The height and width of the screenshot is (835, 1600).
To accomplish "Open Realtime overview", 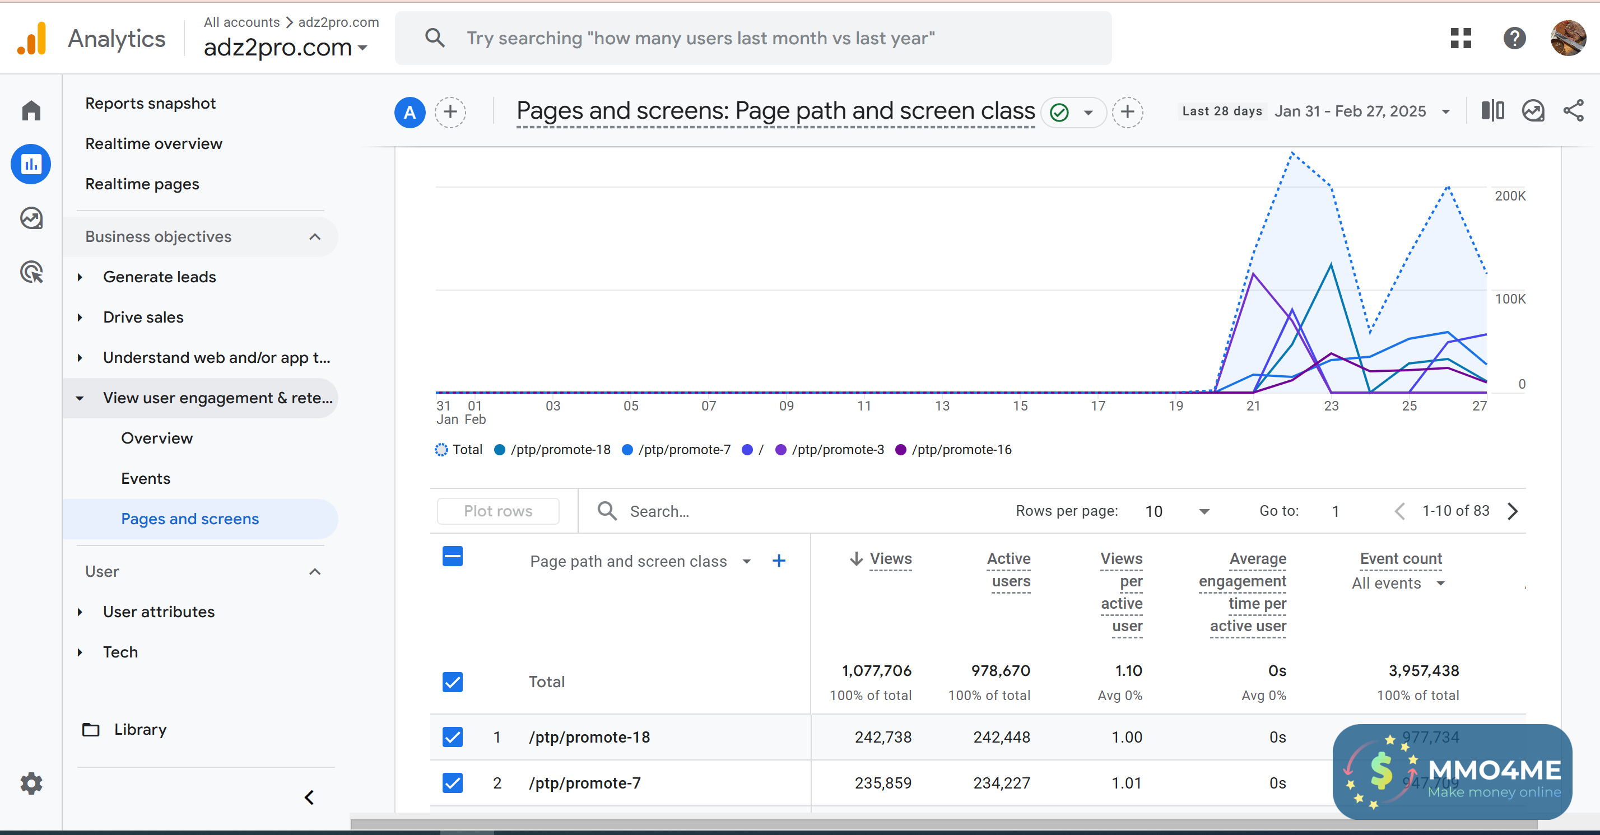I will pos(154,143).
